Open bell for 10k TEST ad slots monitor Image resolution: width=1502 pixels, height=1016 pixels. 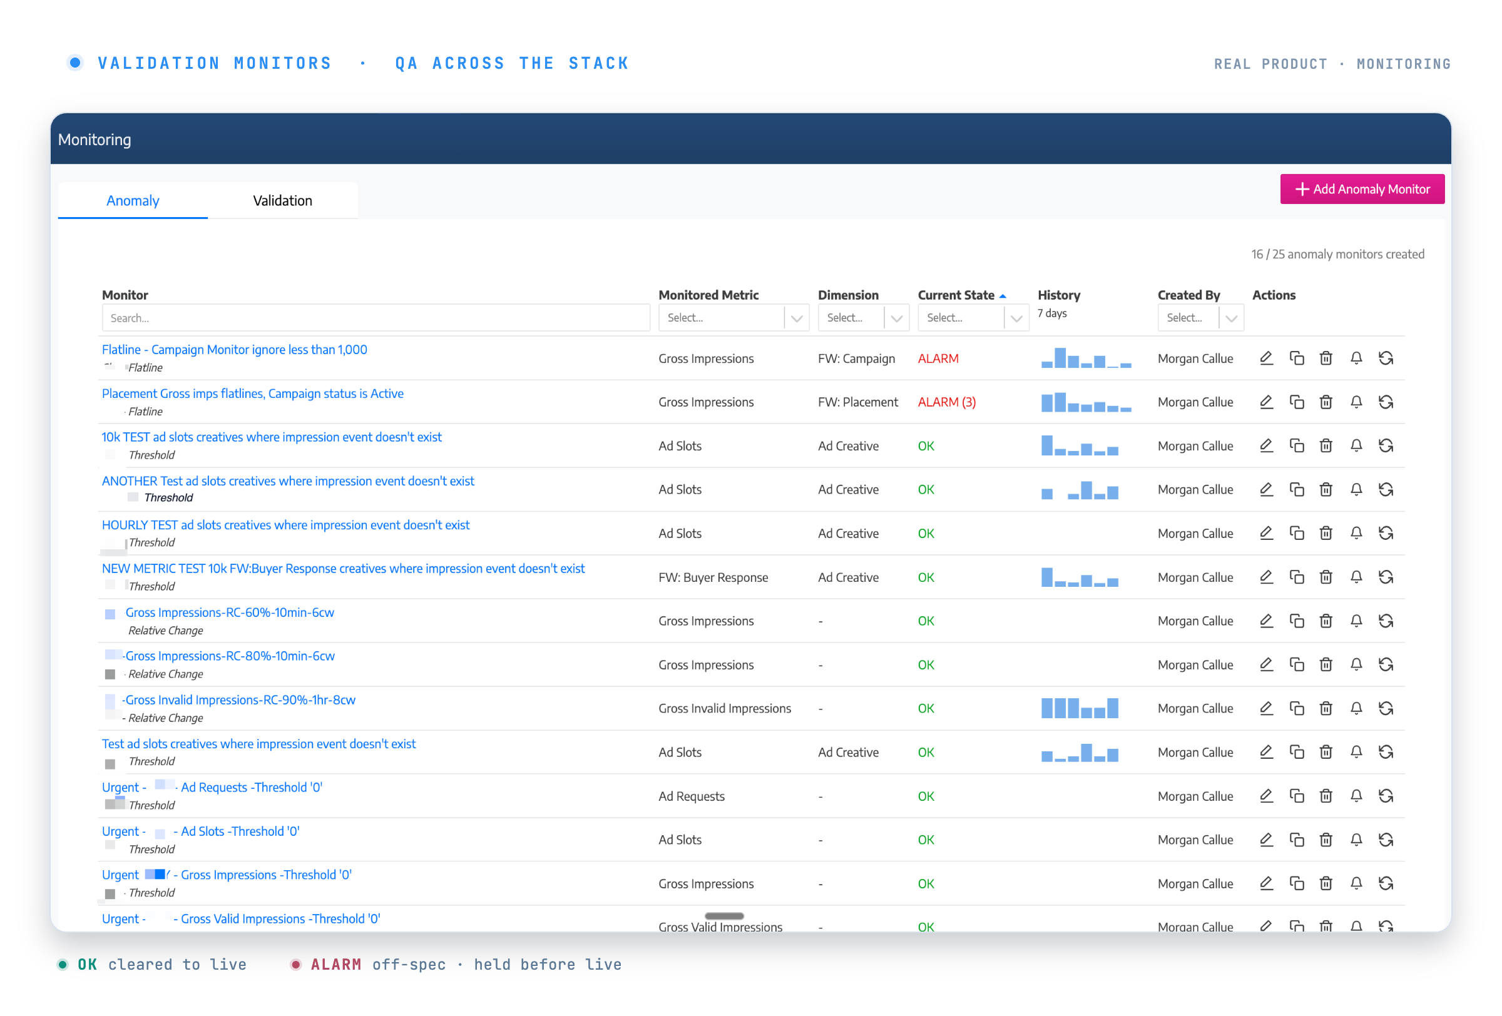[1356, 445]
